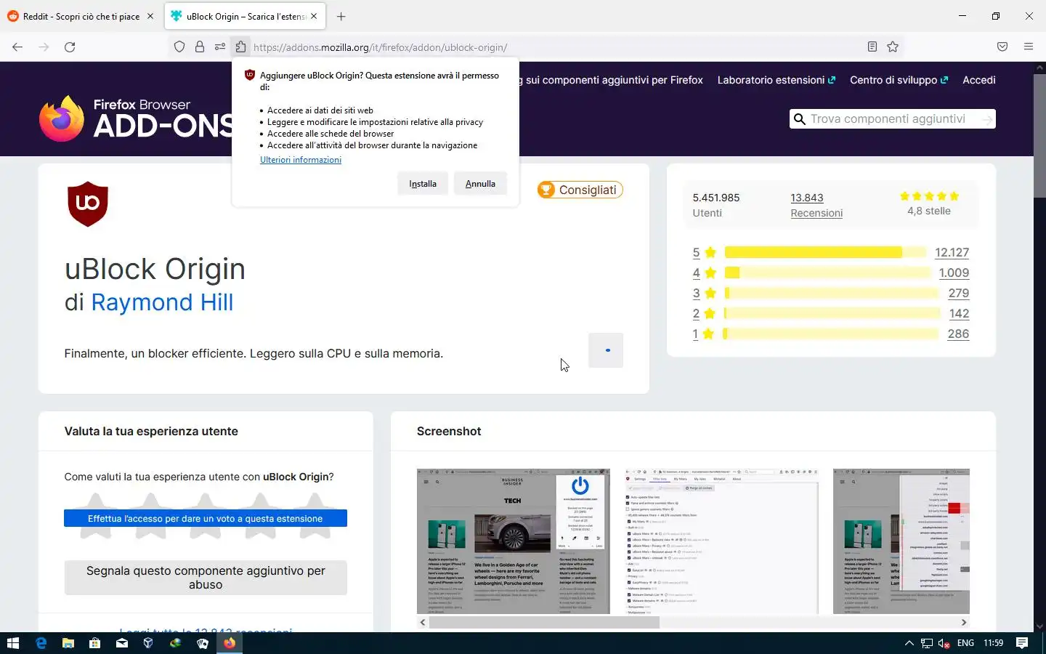Click the Firefox taskbar icon
Screen dimensions: 1046x654
230,643
